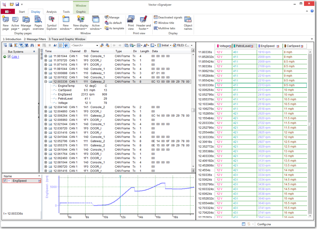Viewport: 317px width, 229px height.
Task: Click the open folder icon in the title bar
Action: point(12,4)
